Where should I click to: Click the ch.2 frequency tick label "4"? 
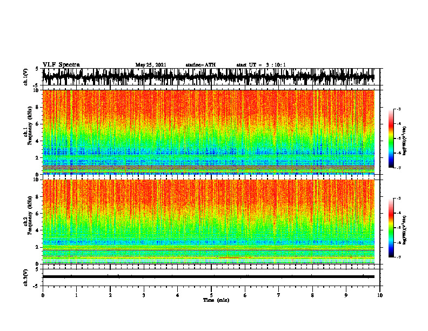click(37, 230)
